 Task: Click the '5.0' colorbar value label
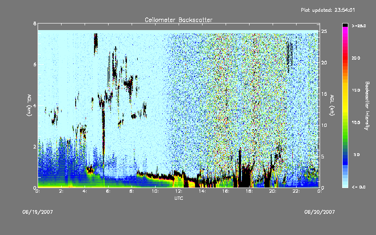pyautogui.click(x=357, y=155)
